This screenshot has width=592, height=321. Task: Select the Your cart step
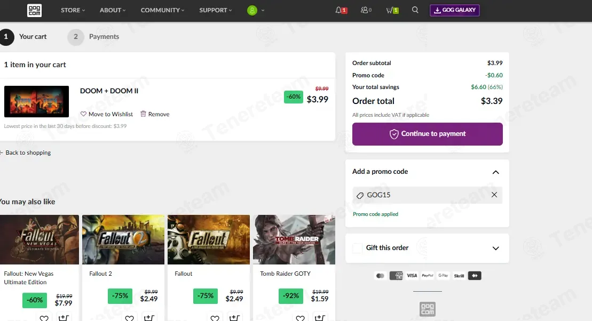click(x=23, y=37)
